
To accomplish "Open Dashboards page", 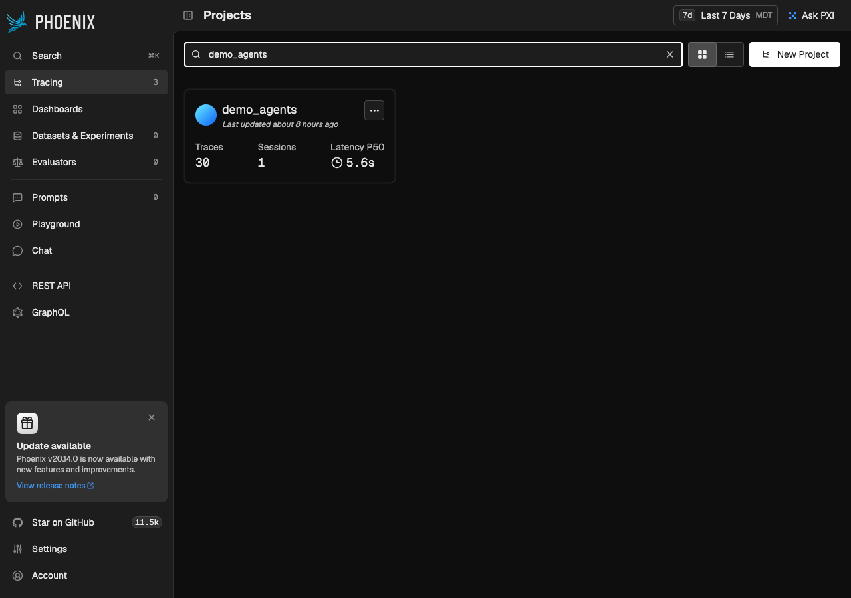I will click(x=86, y=109).
